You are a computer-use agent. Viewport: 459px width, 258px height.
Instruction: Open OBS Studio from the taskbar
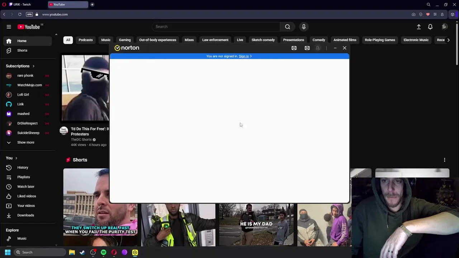click(x=93, y=252)
